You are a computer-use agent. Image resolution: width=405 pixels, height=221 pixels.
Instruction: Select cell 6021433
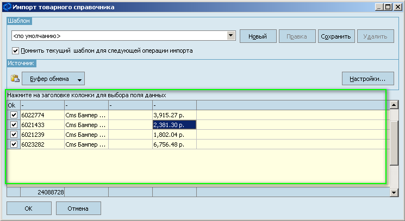pyautogui.click(x=42, y=125)
